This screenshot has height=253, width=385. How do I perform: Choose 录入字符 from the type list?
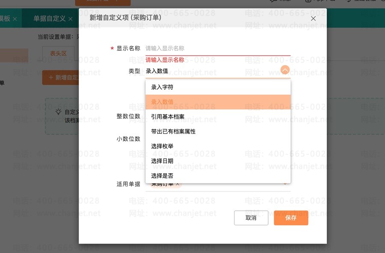[x=162, y=87]
